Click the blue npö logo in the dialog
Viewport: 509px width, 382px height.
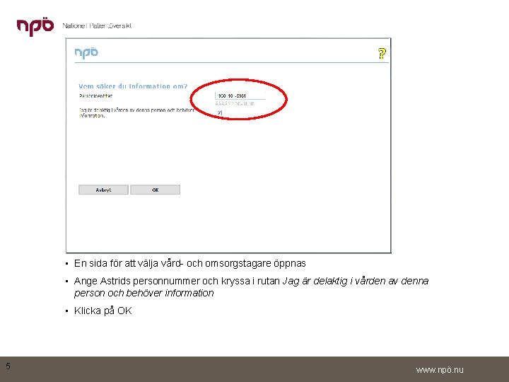(86, 53)
